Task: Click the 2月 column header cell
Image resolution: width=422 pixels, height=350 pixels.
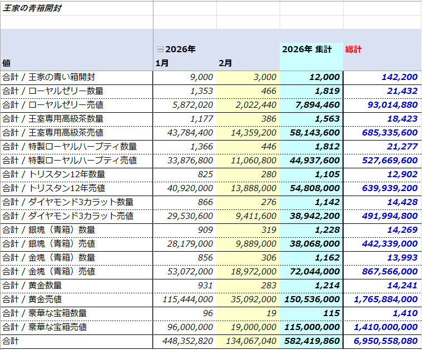Action: pyautogui.click(x=225, y=63)
